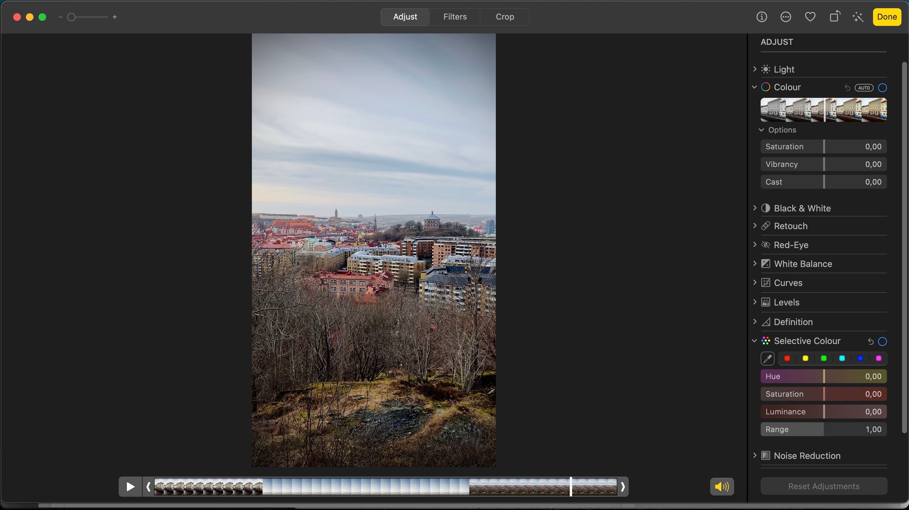Click the Colour AUTO button
The width and height of the screenshot is (909, 510).
coord(864,87)
